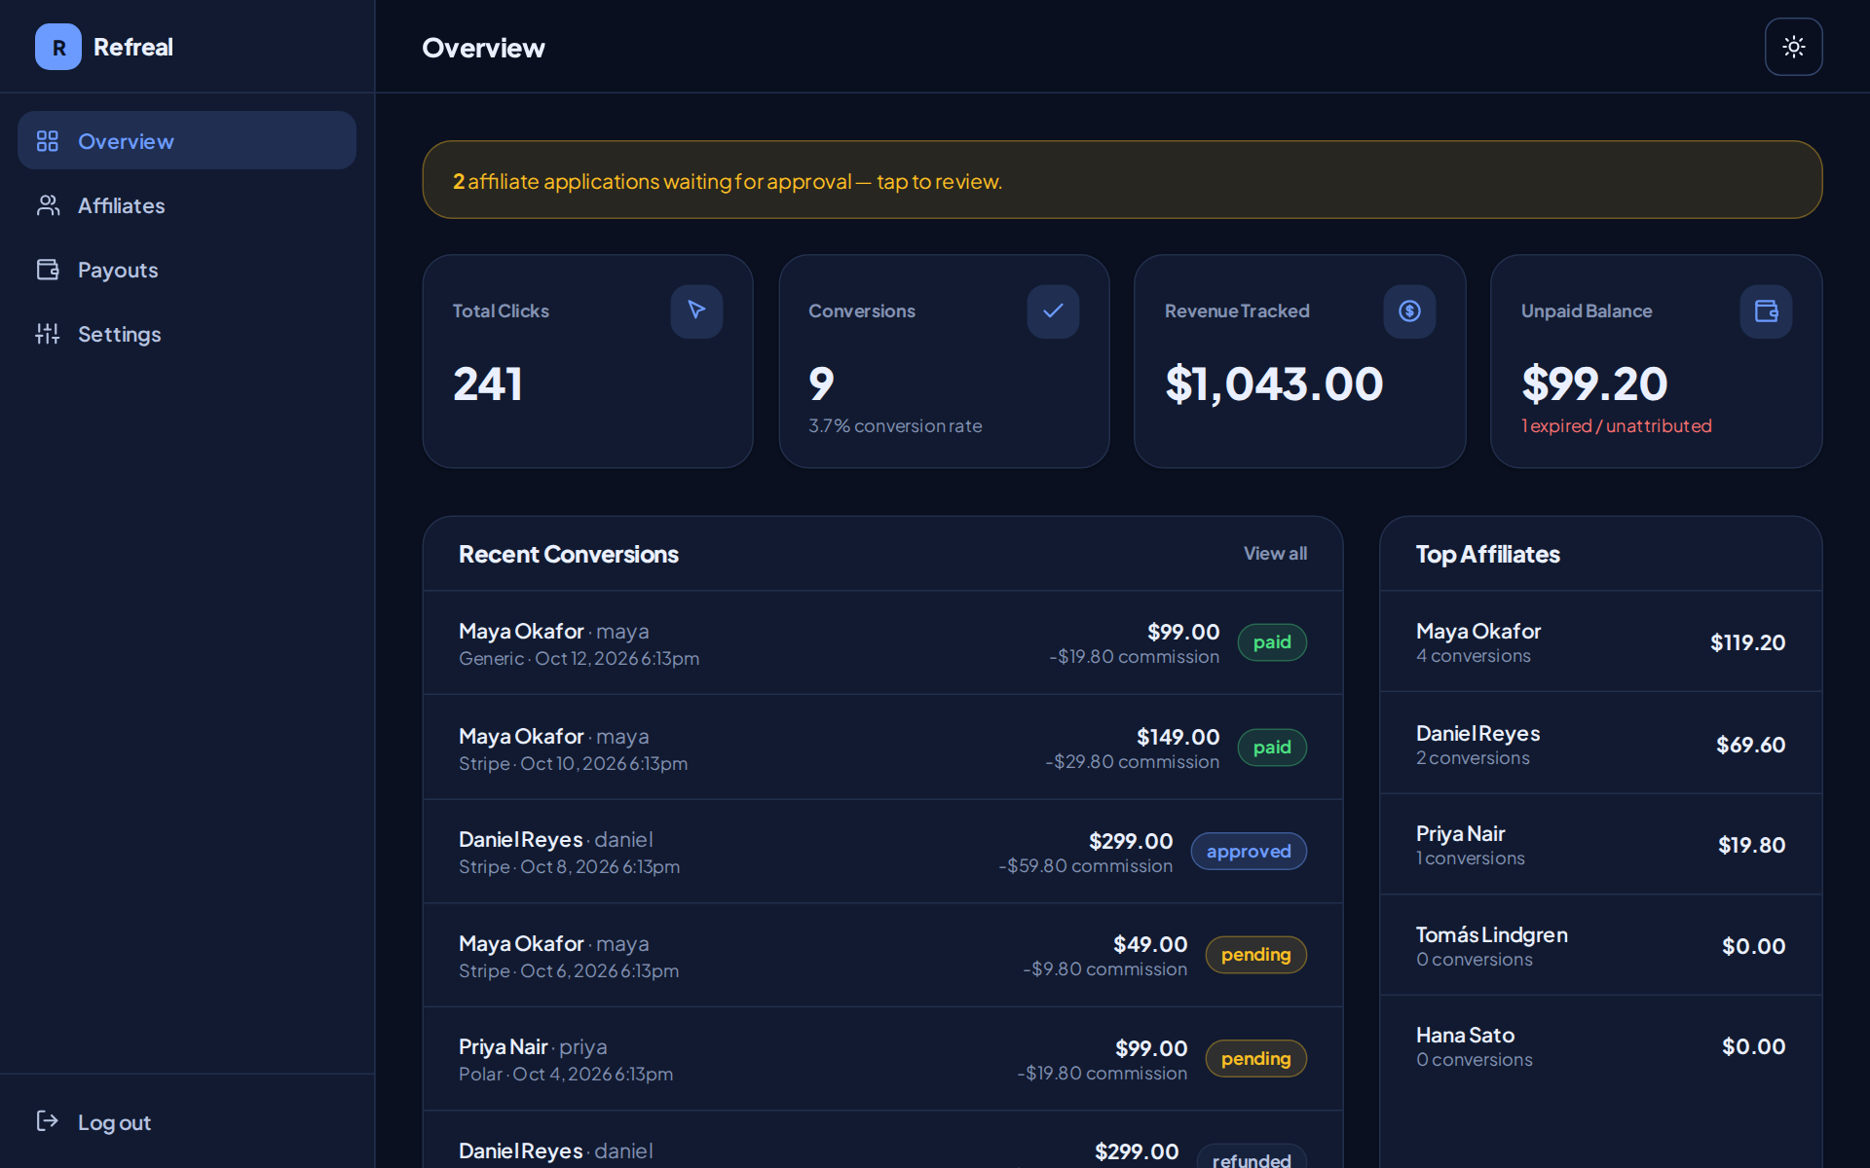Screen dimensions: 1870x1168
Task: Click the Refreal R logo icon
Action: (x=58, y=47)
